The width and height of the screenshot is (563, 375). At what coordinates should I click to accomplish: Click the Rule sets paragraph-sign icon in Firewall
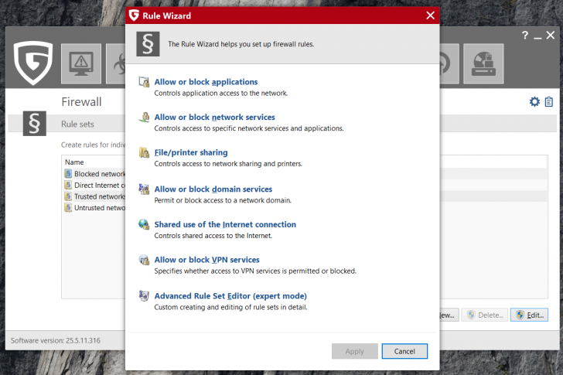pyautogui.click(x=35, y=124)
